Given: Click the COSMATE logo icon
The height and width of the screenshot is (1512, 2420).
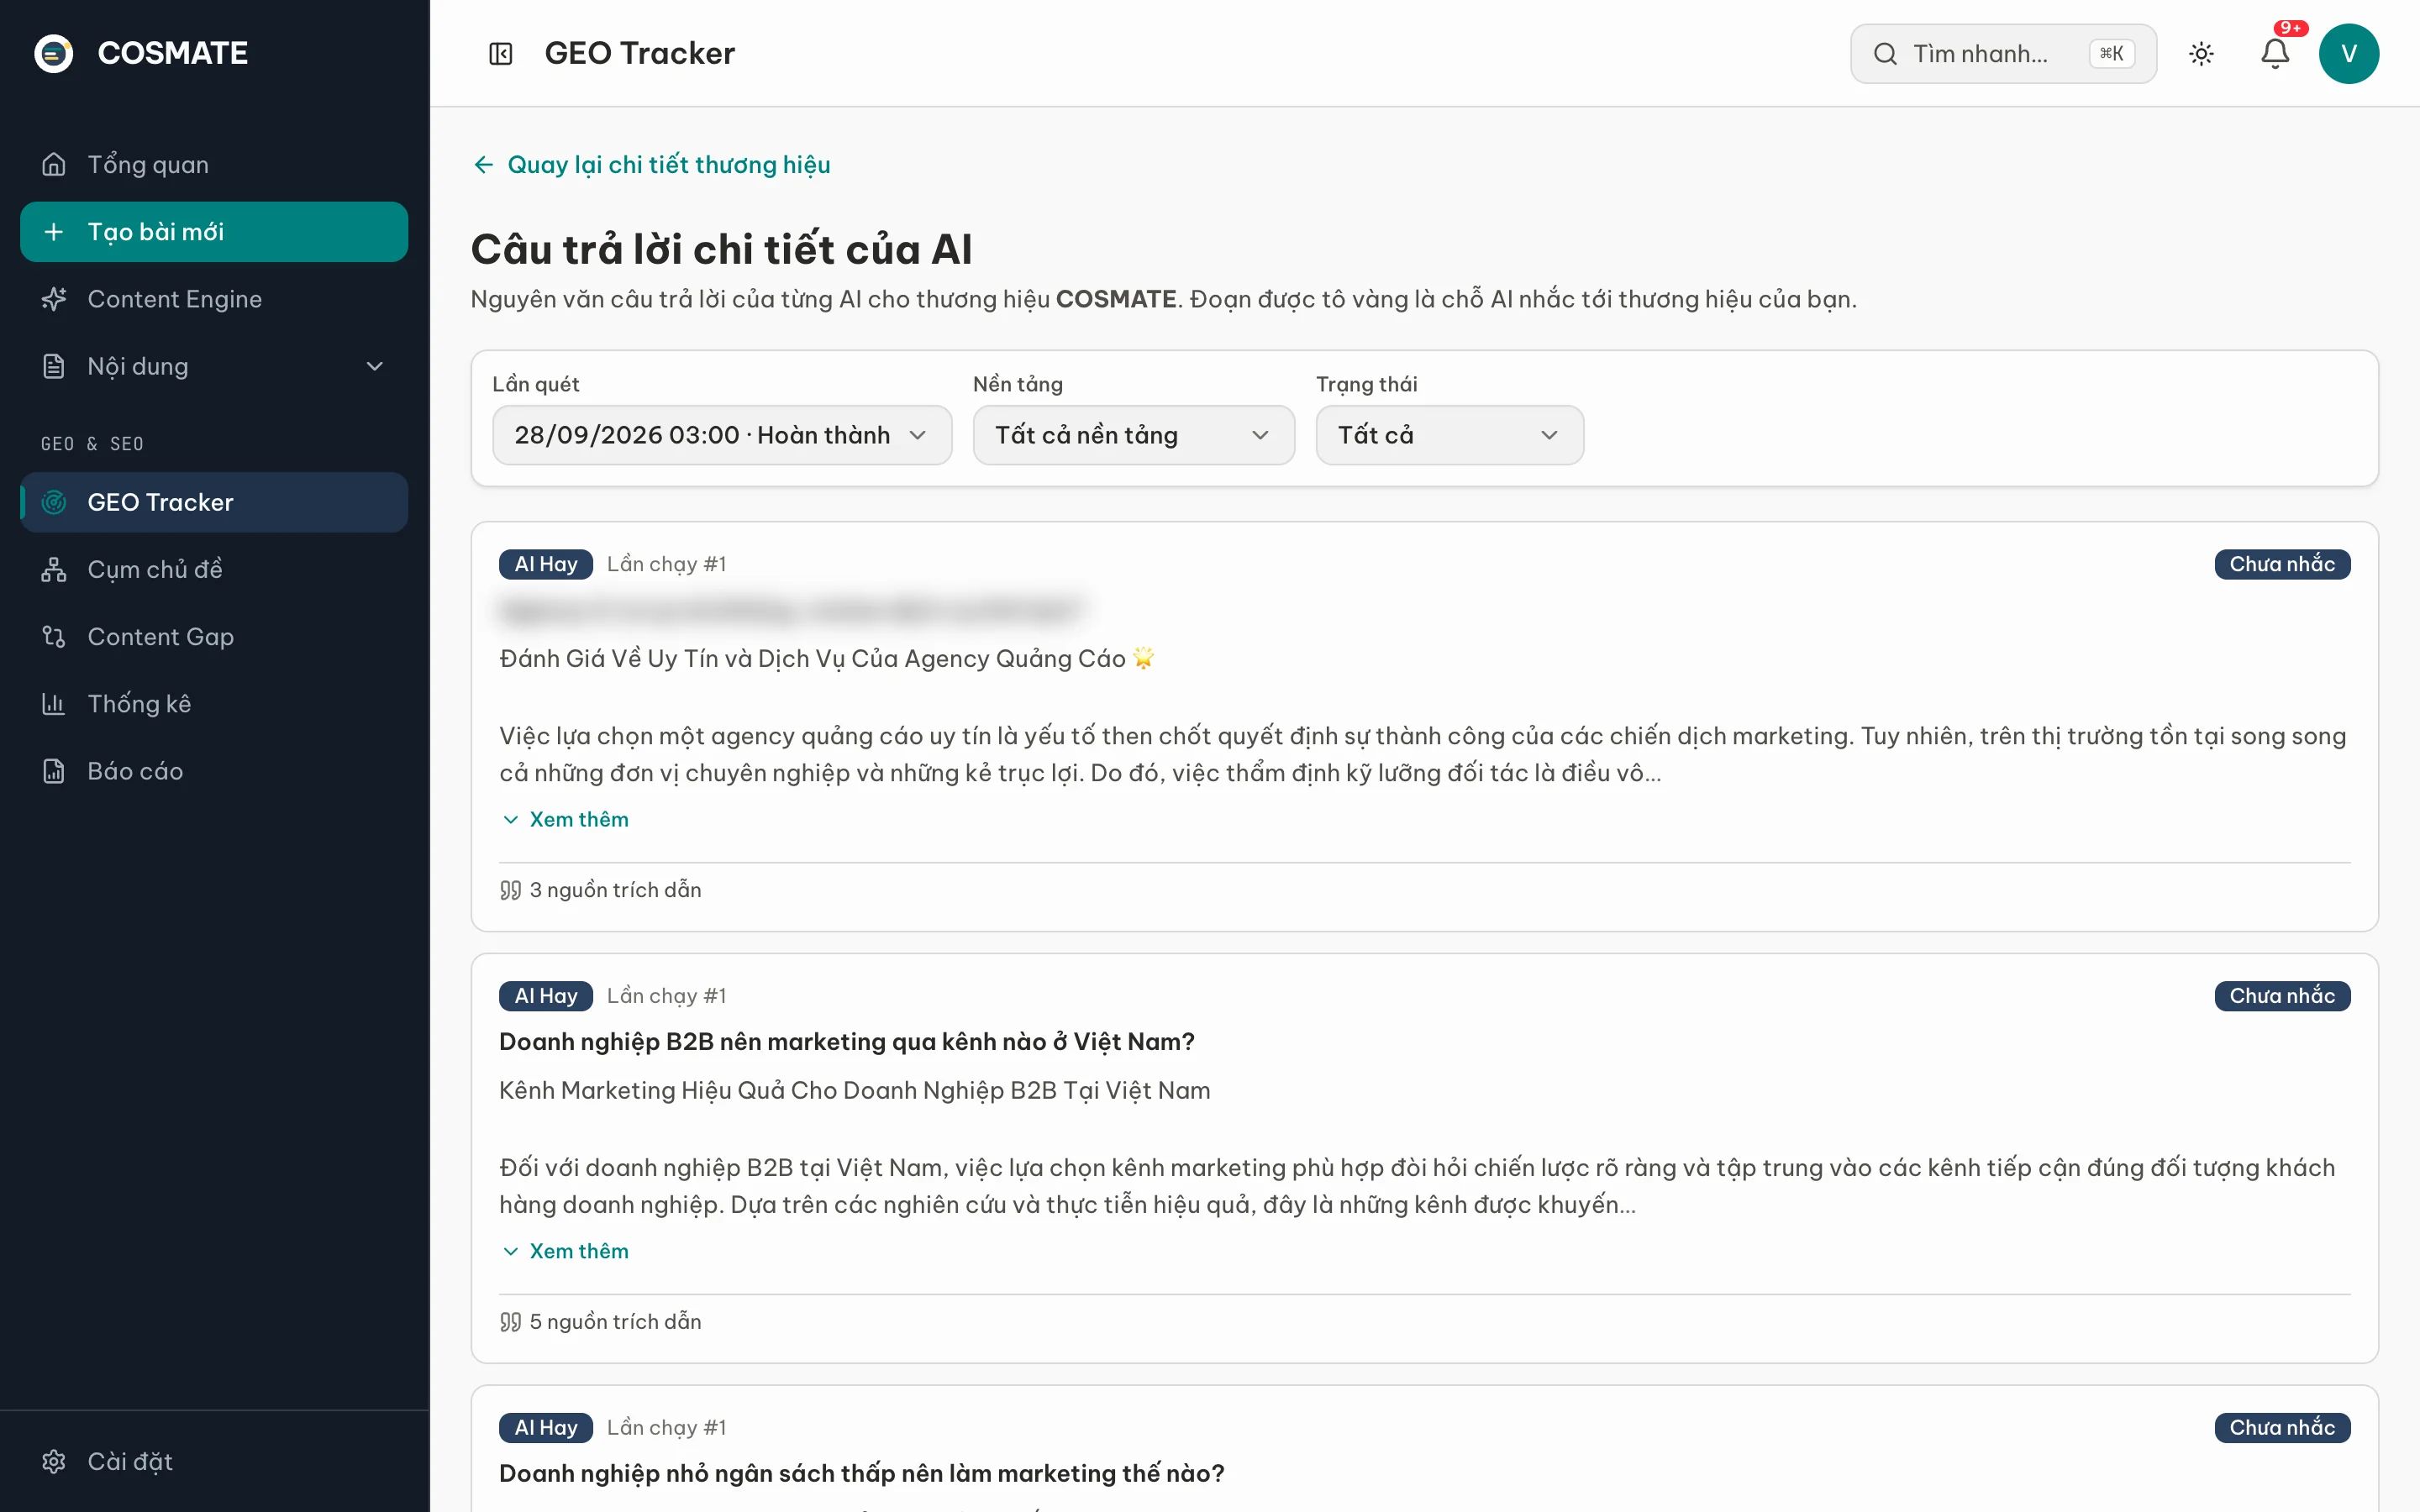Looking at the screenshot, I should coord(54,53).
